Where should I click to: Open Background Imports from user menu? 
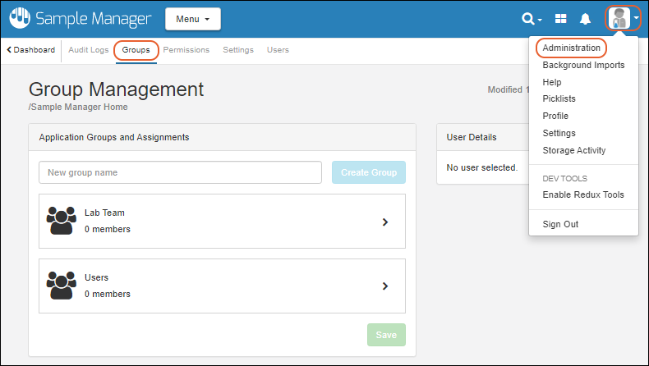pos(583,65)
